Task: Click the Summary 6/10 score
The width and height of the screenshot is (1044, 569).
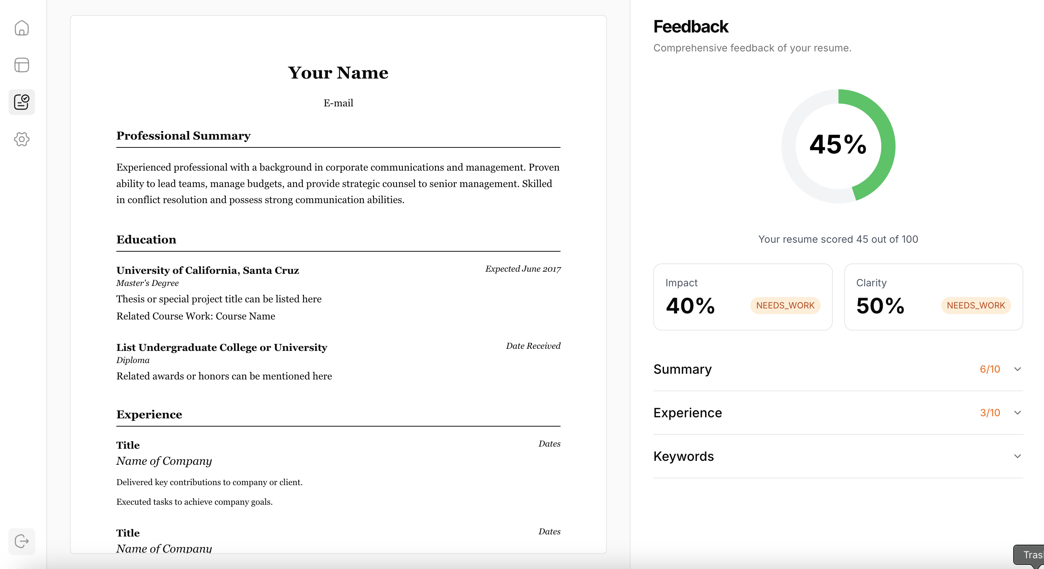Action: point(990,369)
